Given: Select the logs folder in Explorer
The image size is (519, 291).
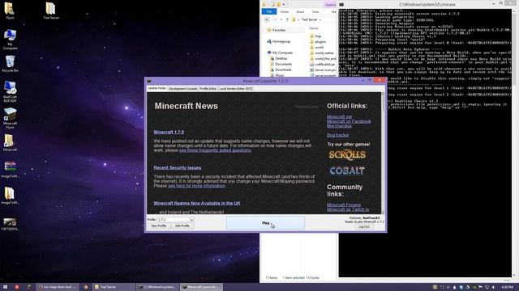Looking at the screenshot, I should (315, 36).
